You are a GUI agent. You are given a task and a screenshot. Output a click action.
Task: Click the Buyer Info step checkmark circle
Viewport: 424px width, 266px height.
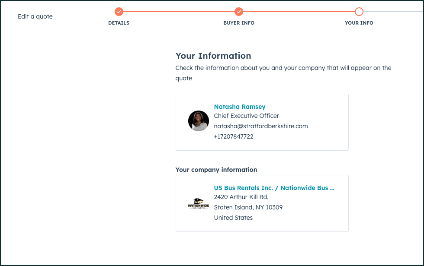[239, 12]
